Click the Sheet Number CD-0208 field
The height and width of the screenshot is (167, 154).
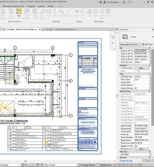[x=142, y=137]
